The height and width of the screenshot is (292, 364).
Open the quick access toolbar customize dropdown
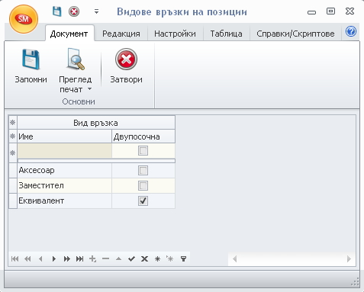(96, 11)
